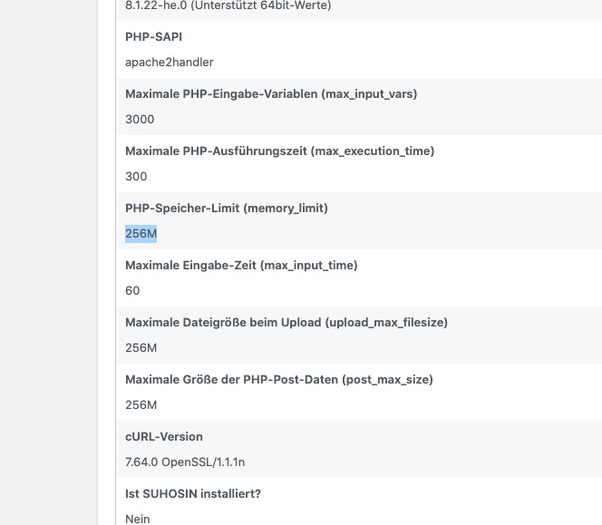Click the grey sidebar area on the left
This screenshot has width=602, height=525.
coord(49,262)
